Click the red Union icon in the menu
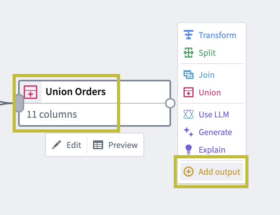280x215 pixels. coord(188,92)
